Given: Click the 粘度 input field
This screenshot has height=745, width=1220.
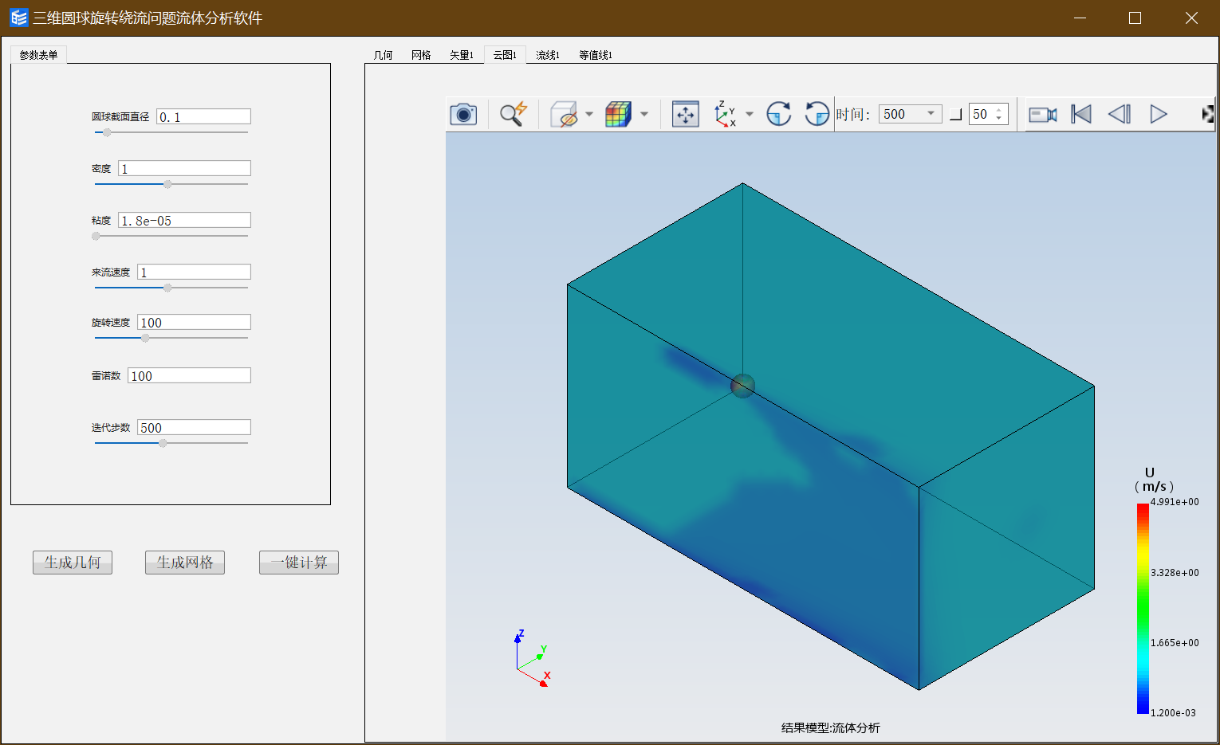Looking at the screenshot, I should (x=184, y=220).
